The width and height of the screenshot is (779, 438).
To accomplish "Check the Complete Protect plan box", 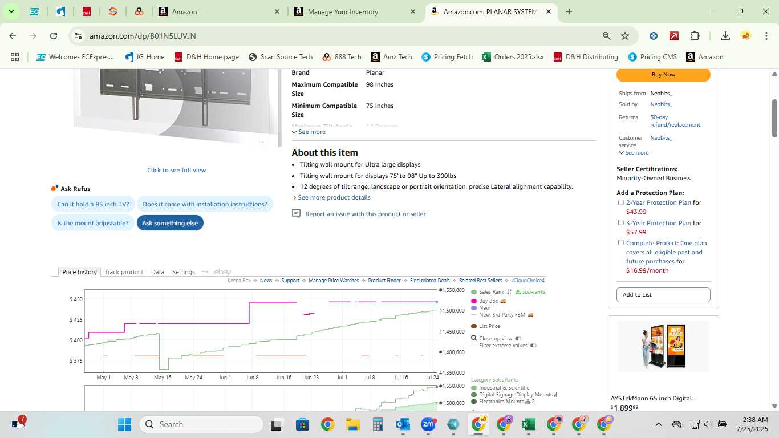I will point(621,243).
